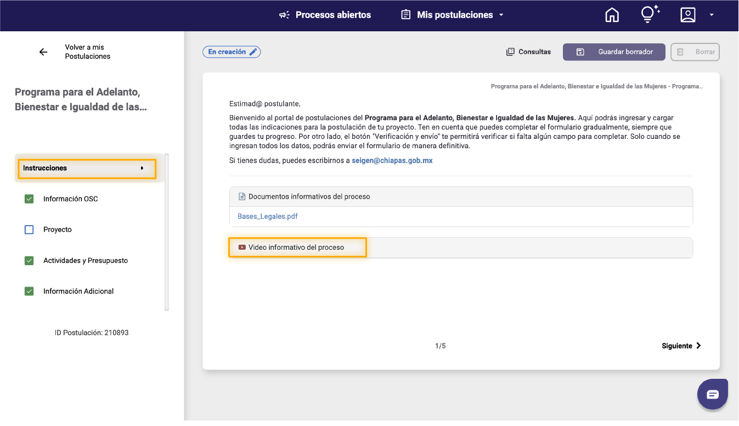Click the user profile icon
This screenshot has height=426, width=739.
[687, 15]
